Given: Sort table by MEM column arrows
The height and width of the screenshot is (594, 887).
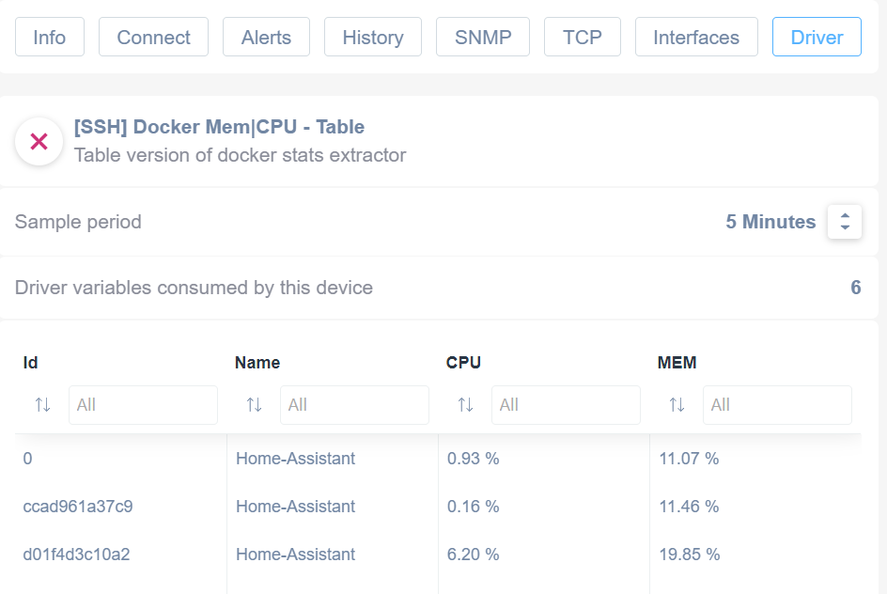Looking at the screenshot, I should pos(677,405).
